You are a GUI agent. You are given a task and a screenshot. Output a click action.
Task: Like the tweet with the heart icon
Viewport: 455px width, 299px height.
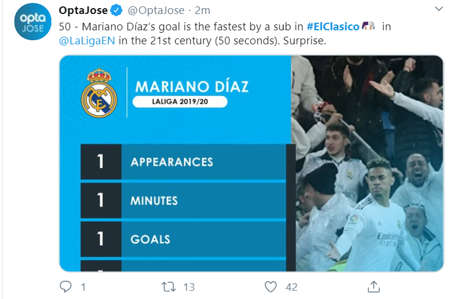click(x=271, y=287)
